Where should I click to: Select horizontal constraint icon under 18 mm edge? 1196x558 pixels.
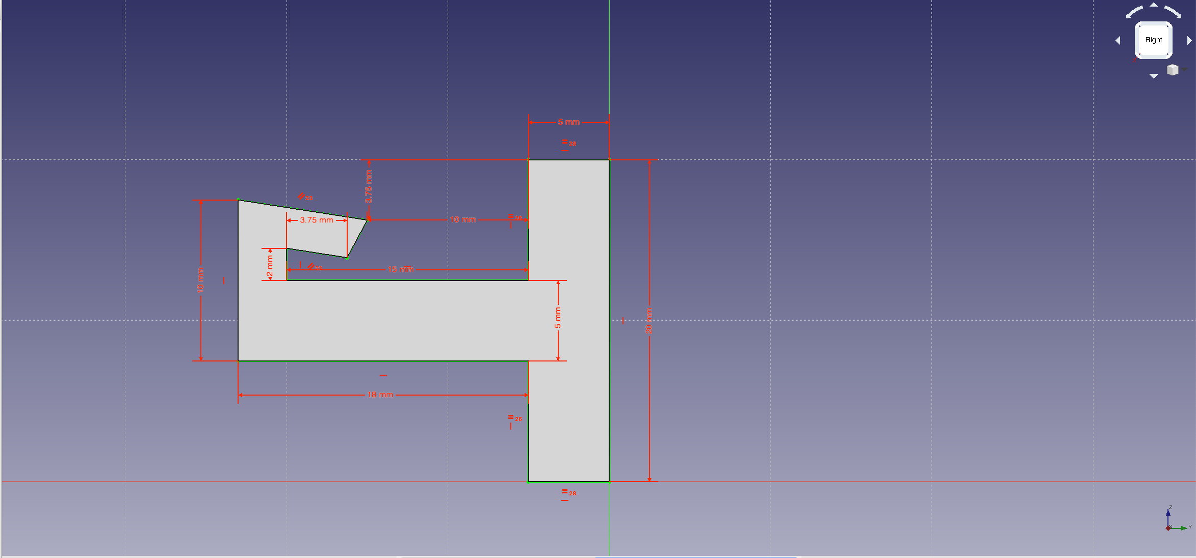tap(383, 375)
